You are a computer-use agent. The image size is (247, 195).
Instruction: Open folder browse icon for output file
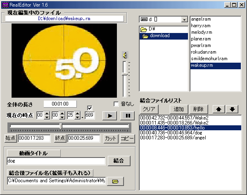tap(115, 181)
